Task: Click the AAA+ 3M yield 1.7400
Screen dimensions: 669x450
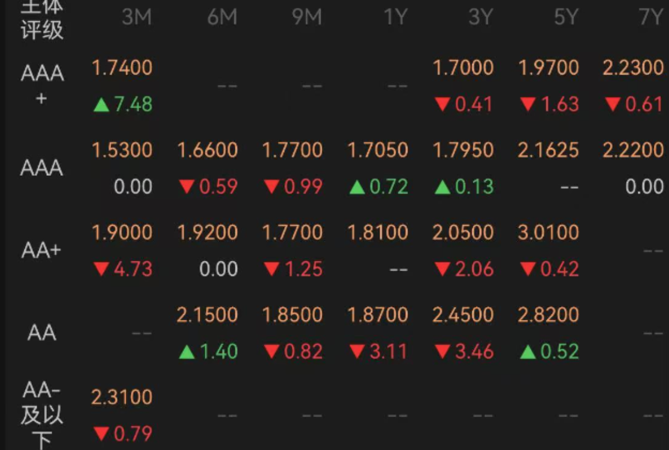Action: tap(122, 68)
